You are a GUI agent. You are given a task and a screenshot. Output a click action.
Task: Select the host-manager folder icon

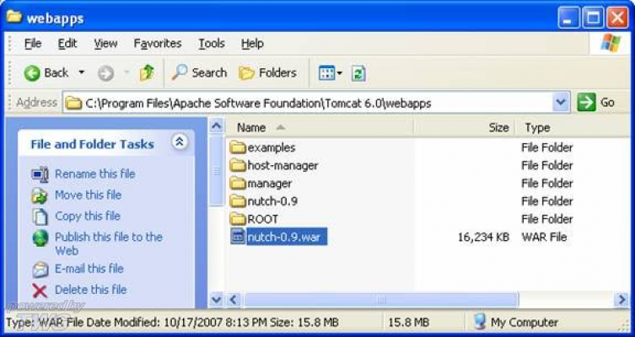238,165
